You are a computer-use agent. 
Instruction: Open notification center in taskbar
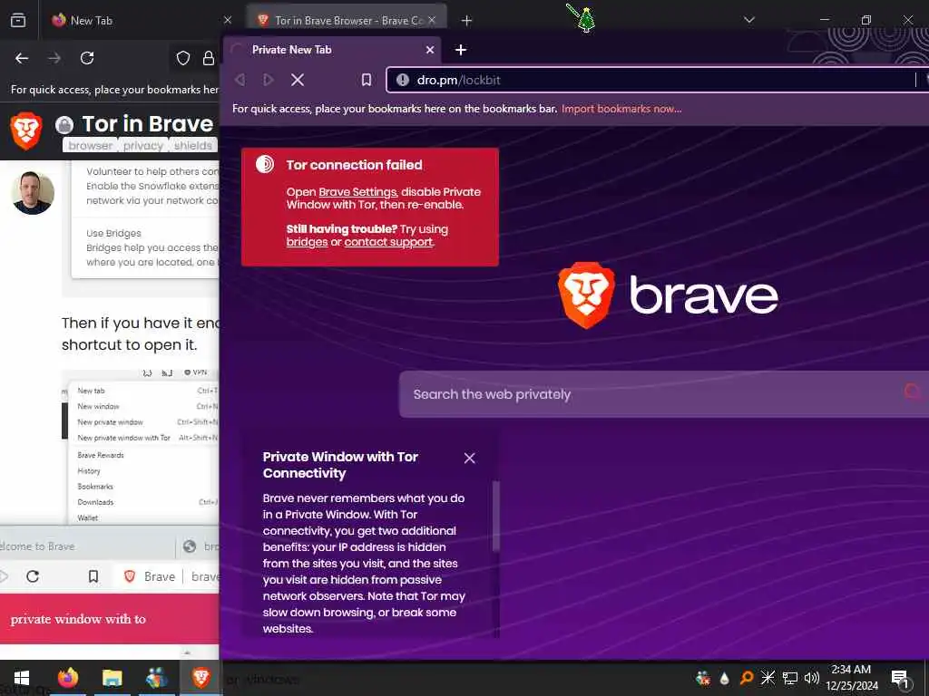pos(900,680)
